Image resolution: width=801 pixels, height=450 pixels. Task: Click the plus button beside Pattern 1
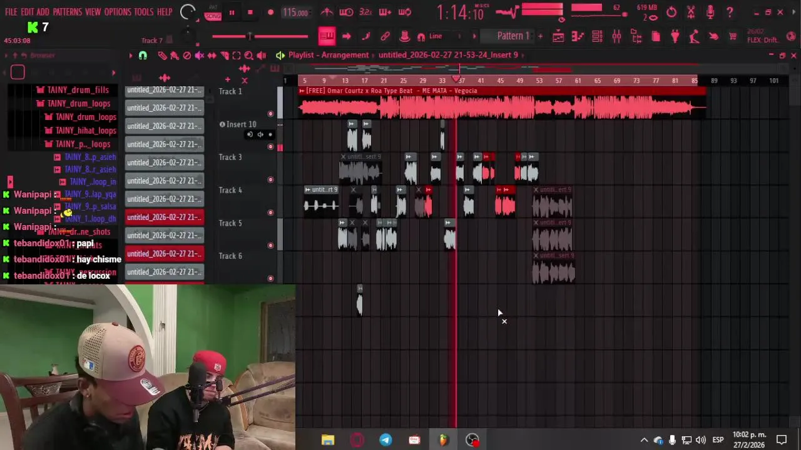click(540, 36)
